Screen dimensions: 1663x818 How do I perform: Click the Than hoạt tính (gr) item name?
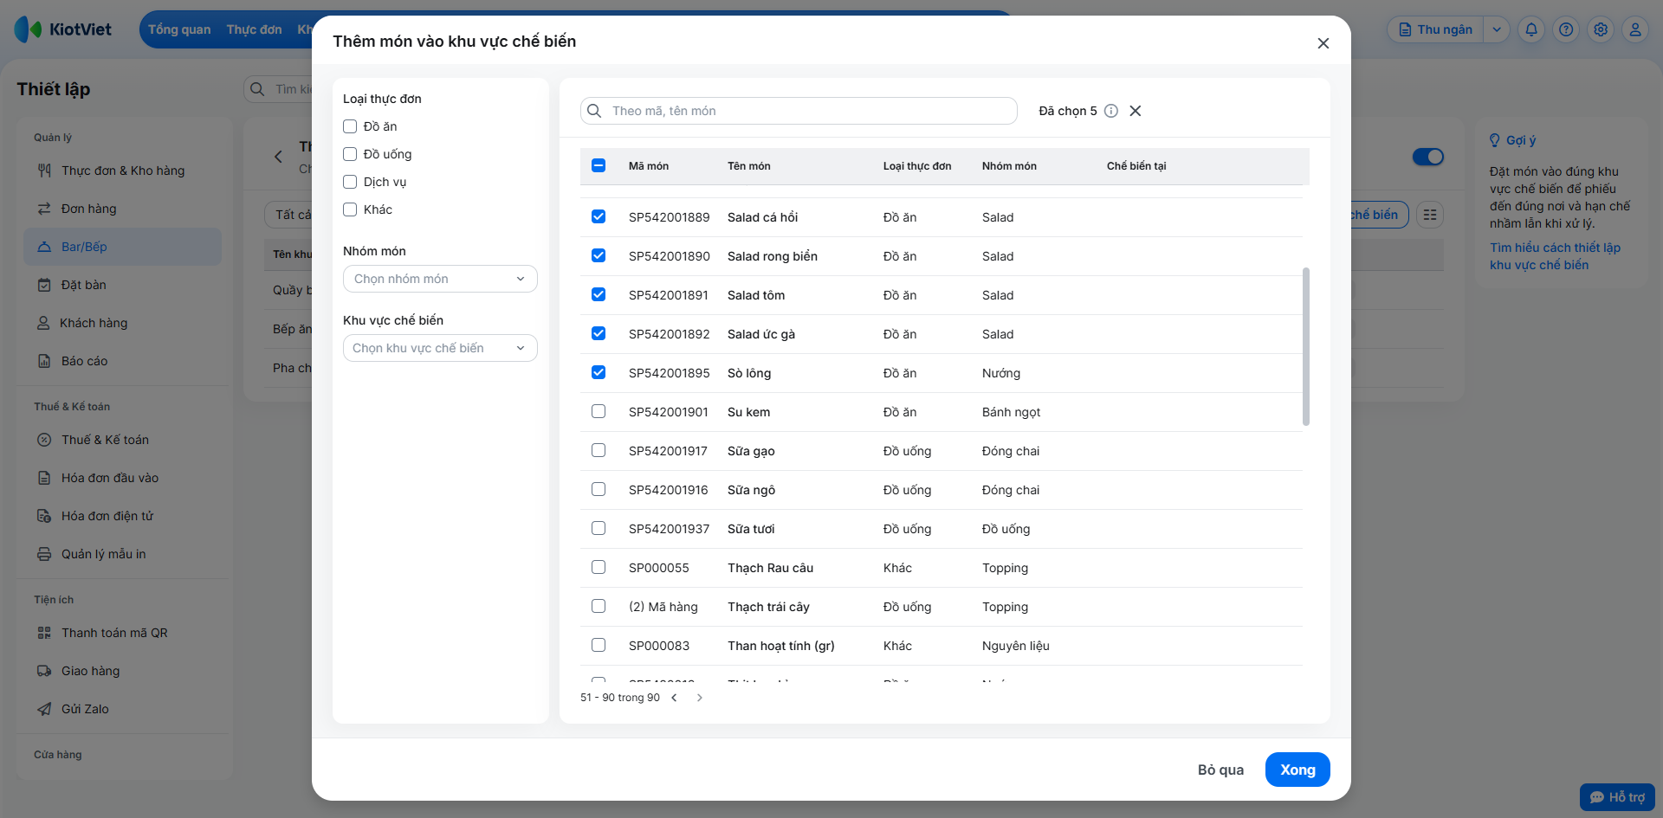pyautogui.click(x=781, y=646)
